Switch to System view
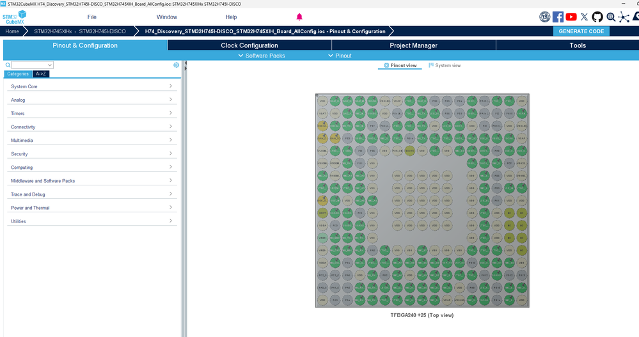The height and width of the screenshot is (337, 639). click(445, 65)
